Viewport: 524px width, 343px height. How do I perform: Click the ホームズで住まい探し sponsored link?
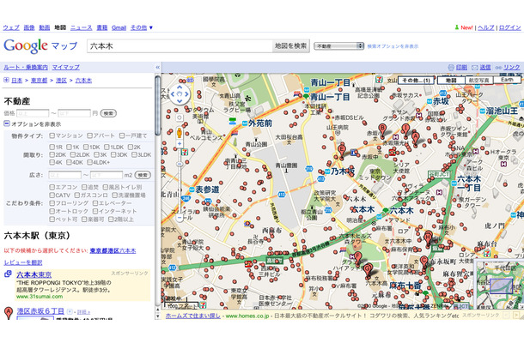click(x=192, y=316)
